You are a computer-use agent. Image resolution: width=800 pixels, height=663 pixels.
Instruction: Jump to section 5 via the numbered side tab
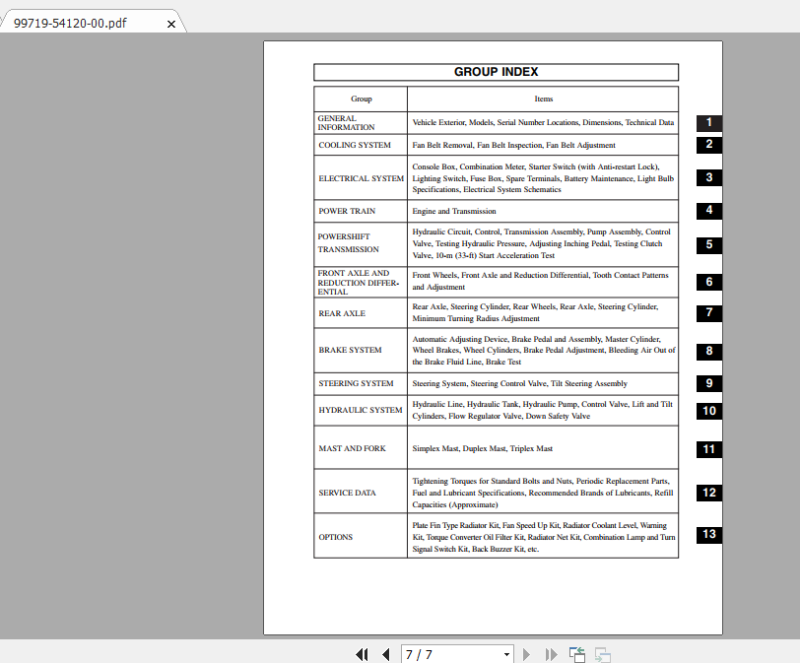(x=708, y=246)
